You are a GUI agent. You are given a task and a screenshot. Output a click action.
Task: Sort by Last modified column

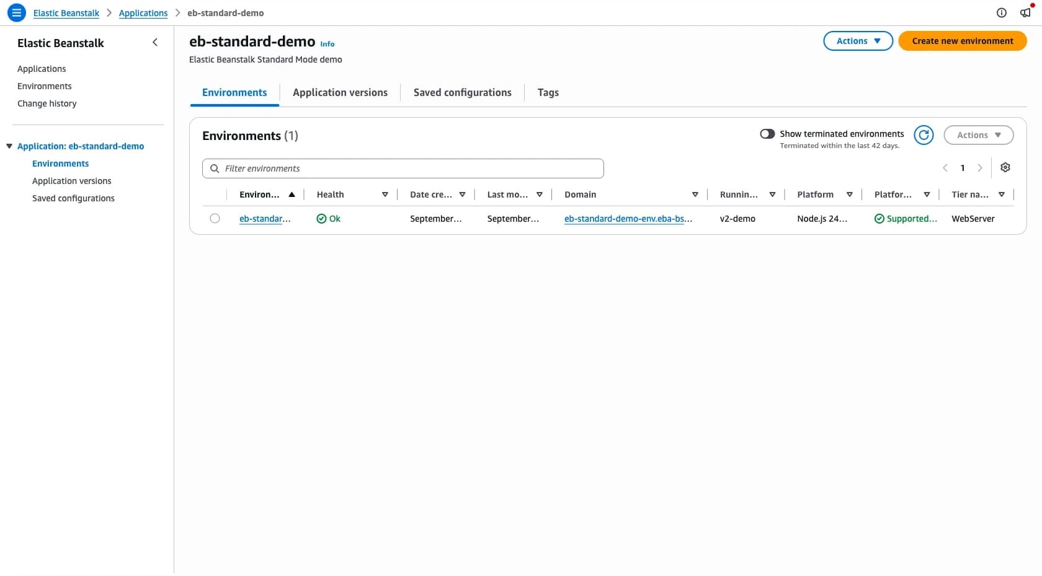540,194
